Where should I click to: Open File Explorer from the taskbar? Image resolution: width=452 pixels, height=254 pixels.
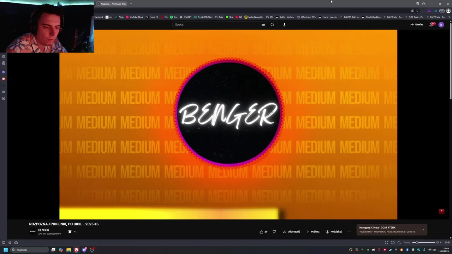pos(69,250)
